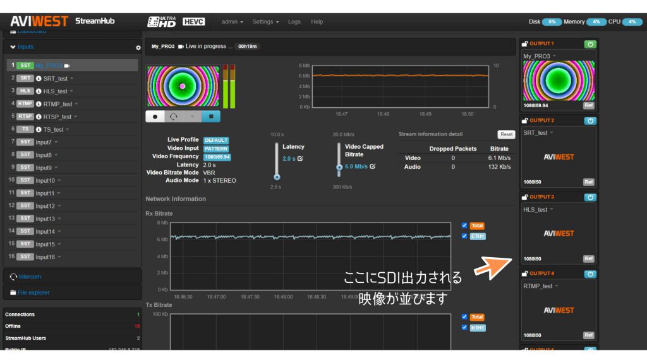Screen dimensions: 647x363
Task: Uncheck the ETH1 checkbox for Rx Bitrate
Action: (464, 236)
